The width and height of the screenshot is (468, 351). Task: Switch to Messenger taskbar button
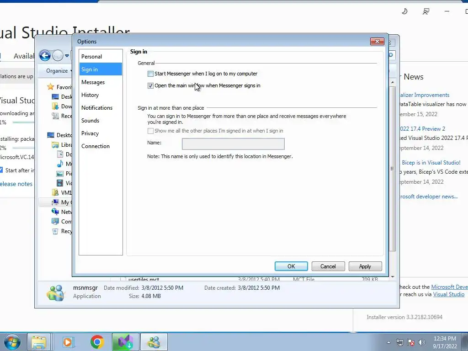coord(154,342)
